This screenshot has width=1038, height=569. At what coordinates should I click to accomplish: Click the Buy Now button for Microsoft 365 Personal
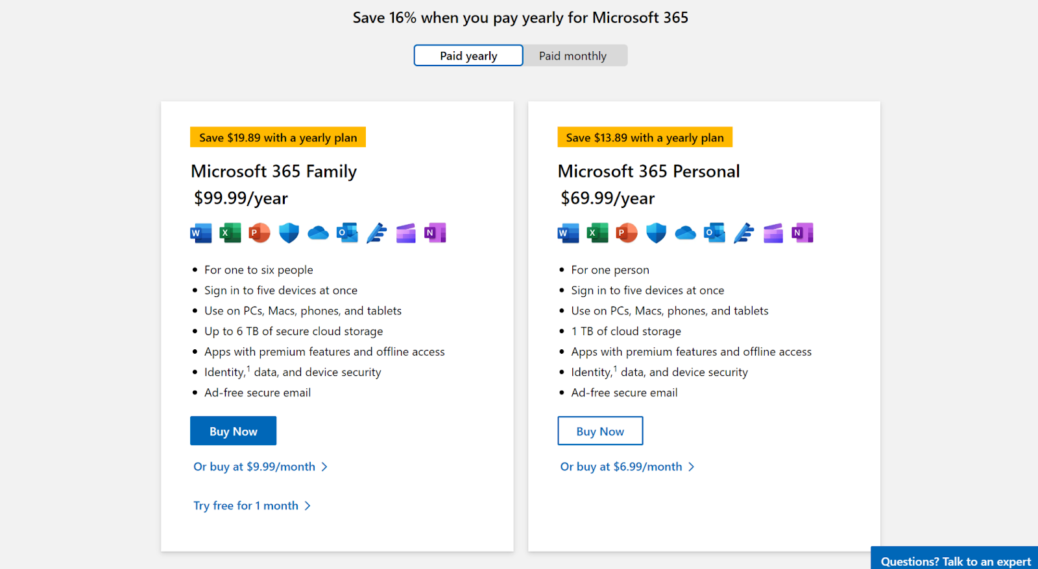click(x=600, y=431)
